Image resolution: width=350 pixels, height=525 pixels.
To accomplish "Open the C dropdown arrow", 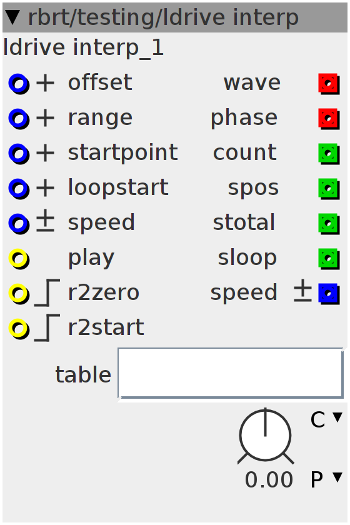I will coord(337,417).
